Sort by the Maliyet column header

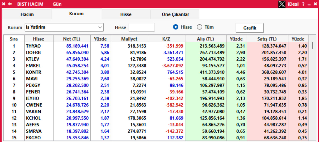129,39
